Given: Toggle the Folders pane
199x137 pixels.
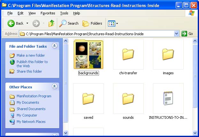Looking at the screenshot, I should click(92, 23).
